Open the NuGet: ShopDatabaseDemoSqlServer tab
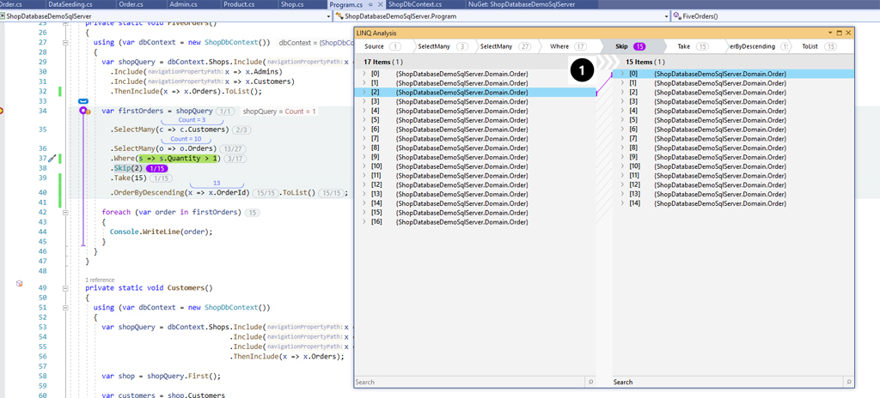The height and width of the screenshot is (398, 880). (x=522, y=4)
